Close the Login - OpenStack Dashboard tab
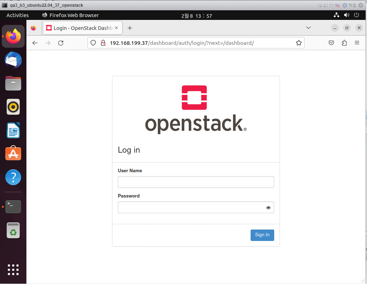Image resolution: width=367 pixels, height=284 pixels. click(116, 28)
